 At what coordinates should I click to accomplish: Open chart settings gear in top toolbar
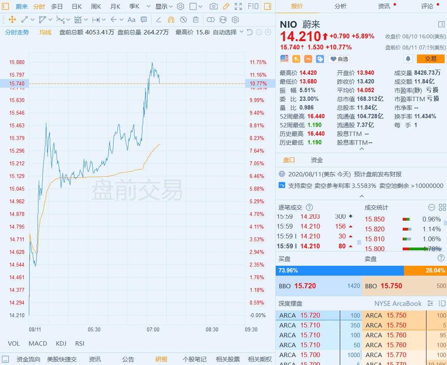point(180,6)
